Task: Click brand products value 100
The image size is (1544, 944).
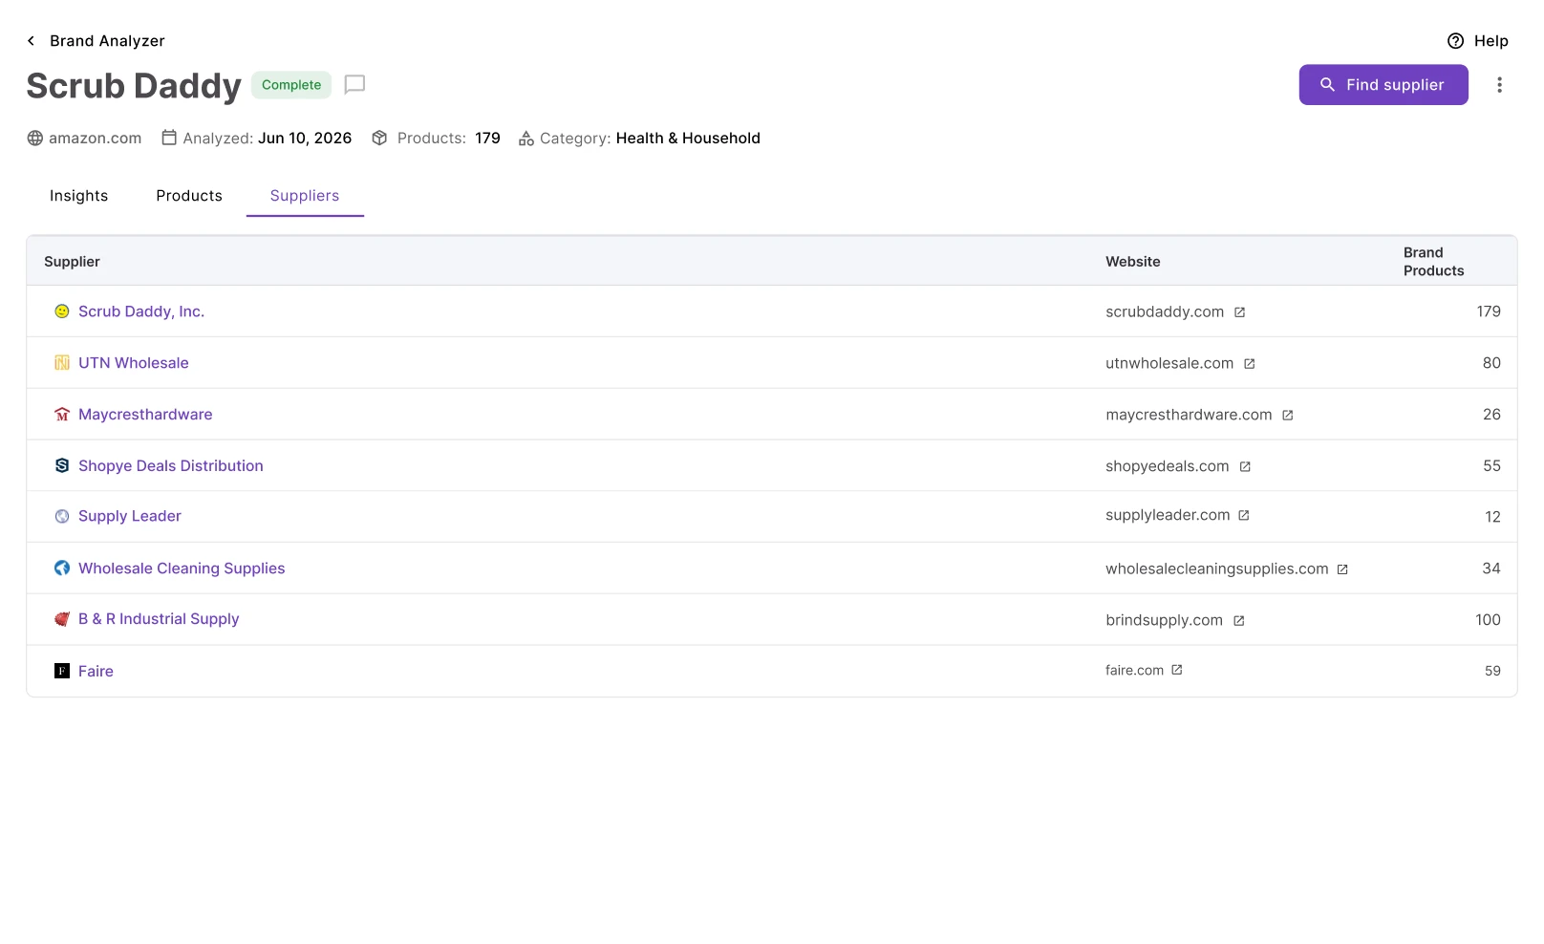Action: pos(1488,620)
